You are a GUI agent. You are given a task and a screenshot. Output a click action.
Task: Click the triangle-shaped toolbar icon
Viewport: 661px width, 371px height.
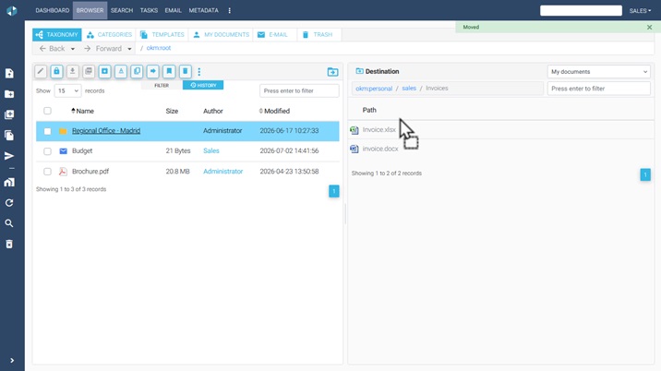(121, 71)
